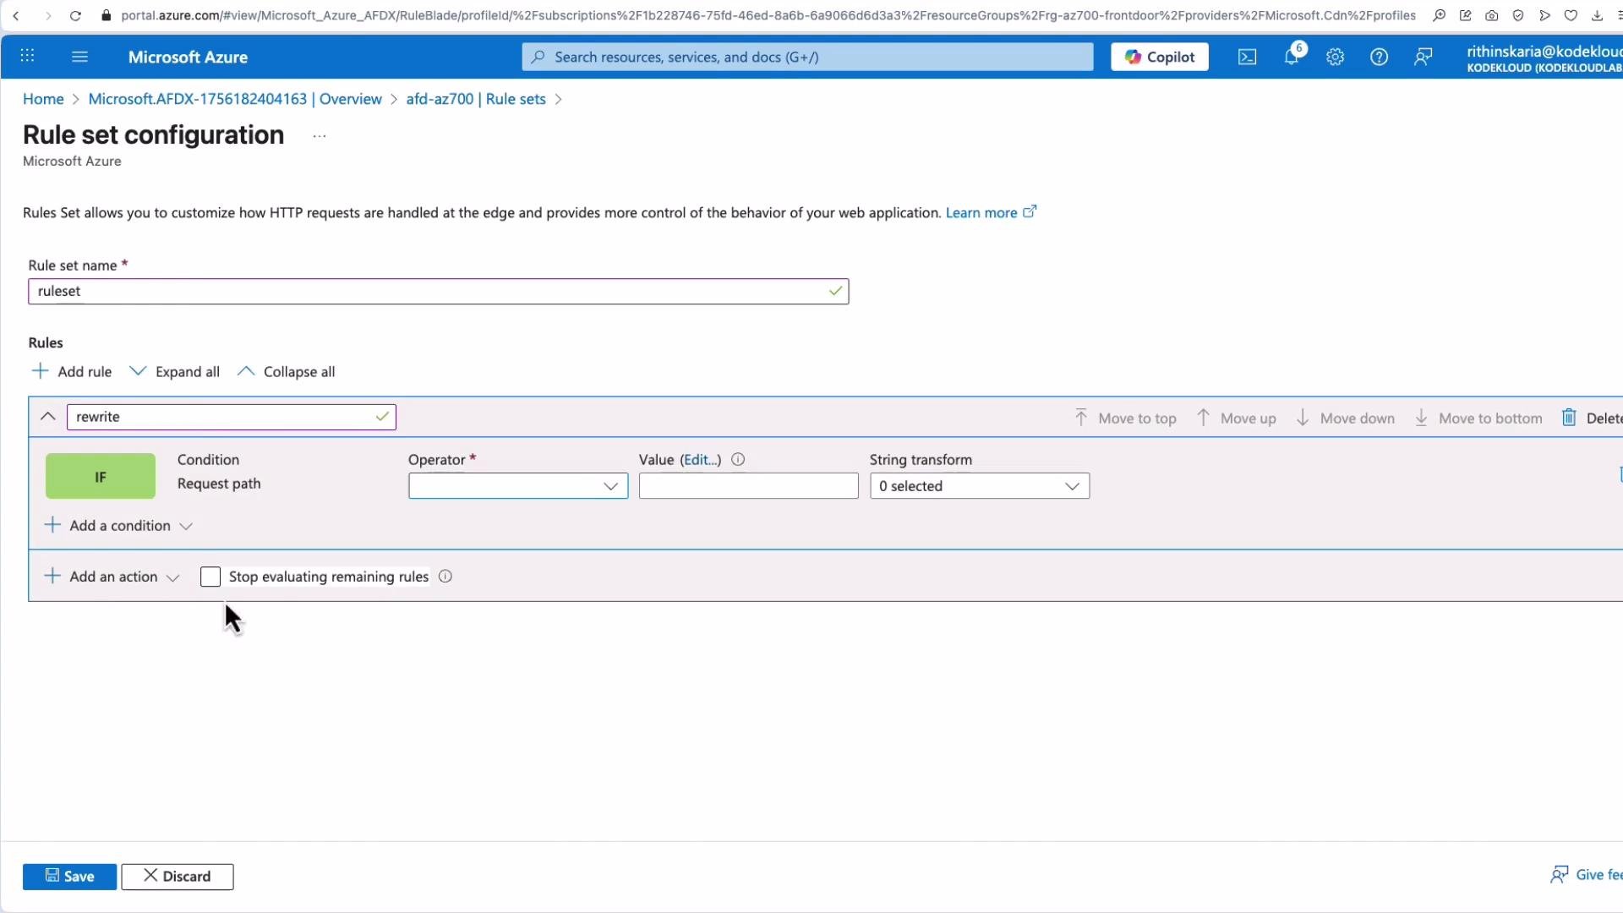The height and width of the screenshot is (913, 1623).
Task: Click Add rule
Action: (x=72, y=371)
